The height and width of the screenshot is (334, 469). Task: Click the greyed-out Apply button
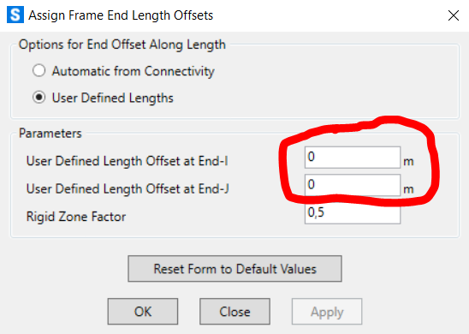pos(327,311)
